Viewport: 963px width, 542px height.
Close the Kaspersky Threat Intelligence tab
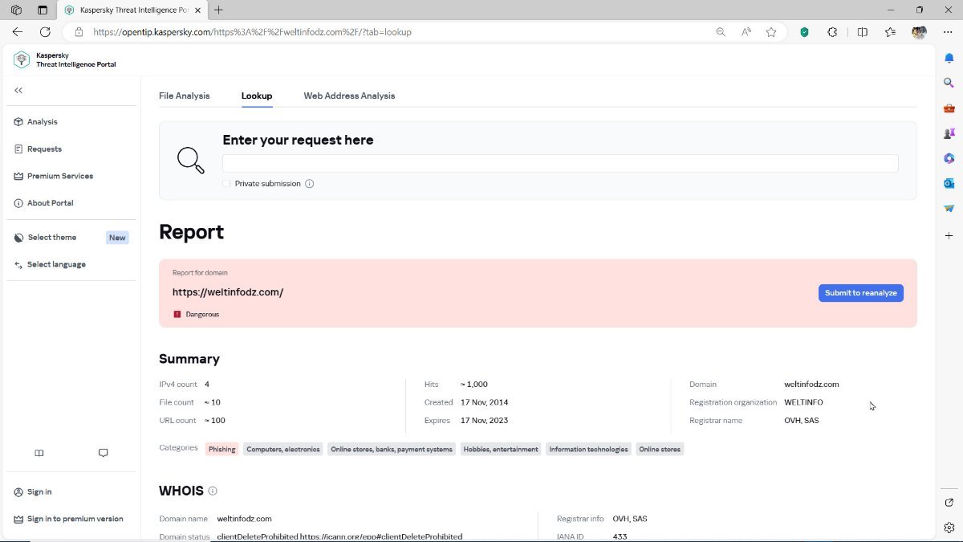(x=198, y=10)
